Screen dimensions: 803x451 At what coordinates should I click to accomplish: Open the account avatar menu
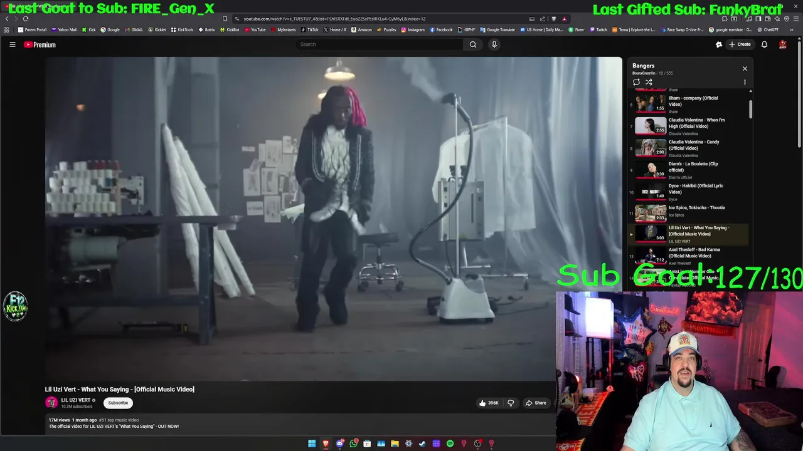click(x=782, y=44)
